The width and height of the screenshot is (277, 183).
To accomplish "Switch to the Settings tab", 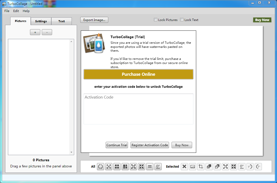I will [x=41, y=21].
